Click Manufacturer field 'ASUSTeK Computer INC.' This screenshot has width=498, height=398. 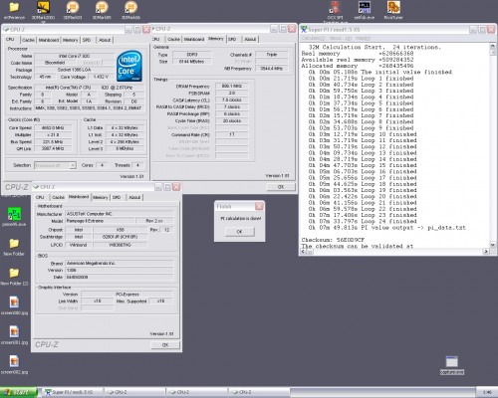click(120, 214)
